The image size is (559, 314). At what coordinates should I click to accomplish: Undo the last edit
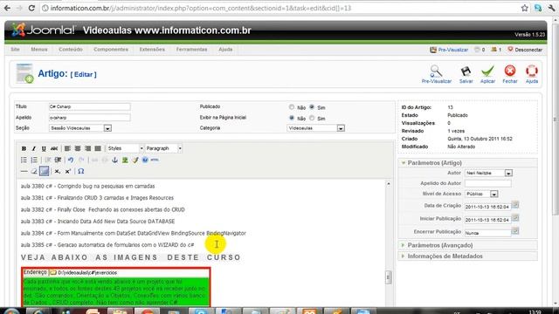[x=71, y=160]
